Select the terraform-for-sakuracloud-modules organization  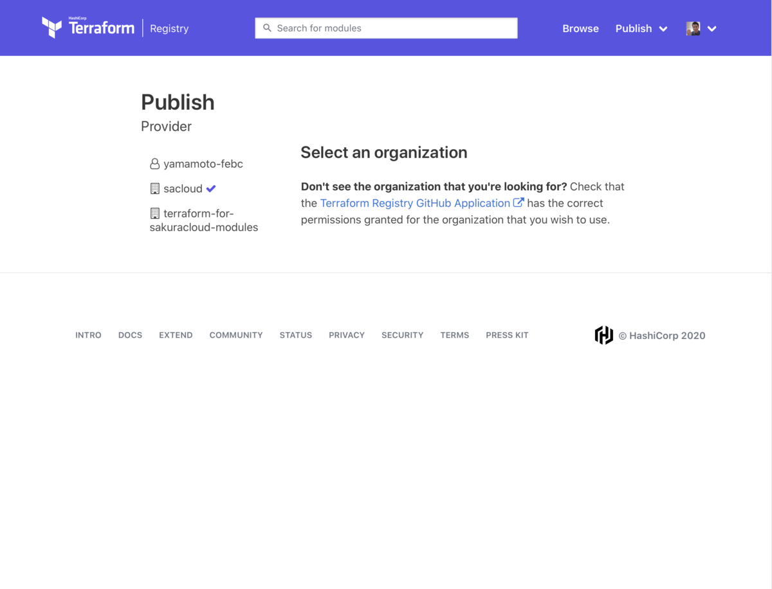204,220
